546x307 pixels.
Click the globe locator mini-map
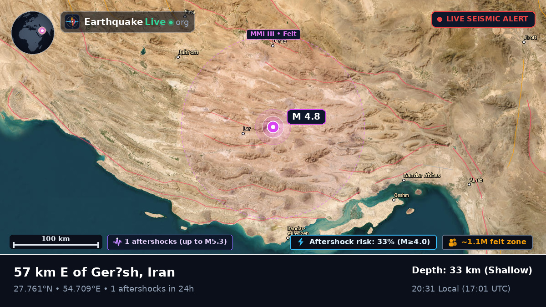33,33
